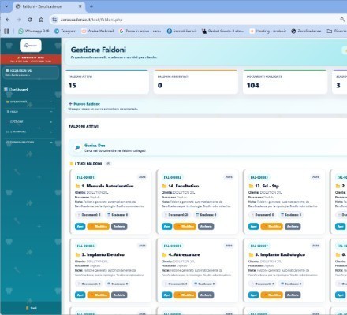Open folder card 14. Facoltativo title
The height and width of the screenshot is (315, 347).
[184, 186]
